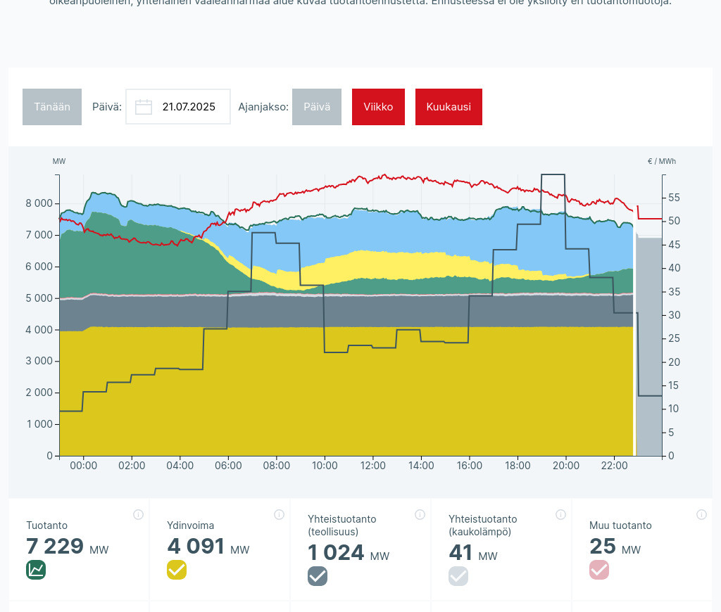Show info for Yhteistuotanto (kaukolämpö)

(560, 514)
